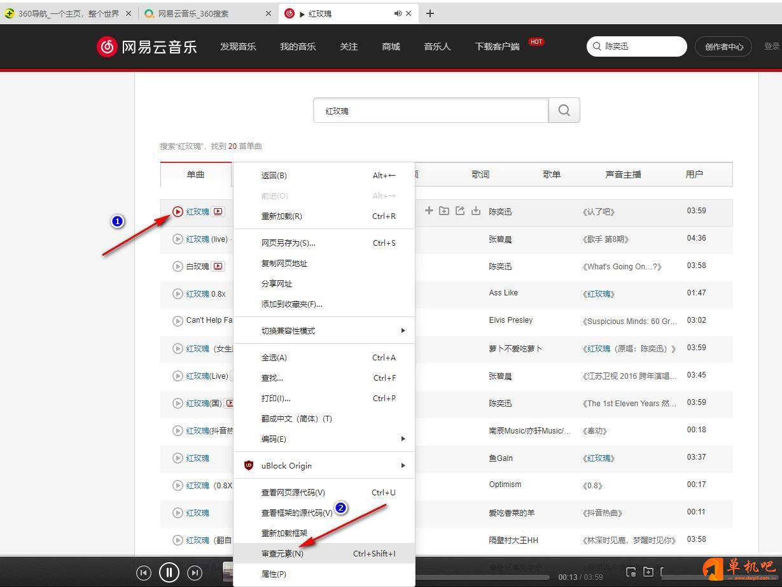Screen dimensions: 782x587
Task: Select 复制网页地址 menu entry
Action: pos(325,263)
